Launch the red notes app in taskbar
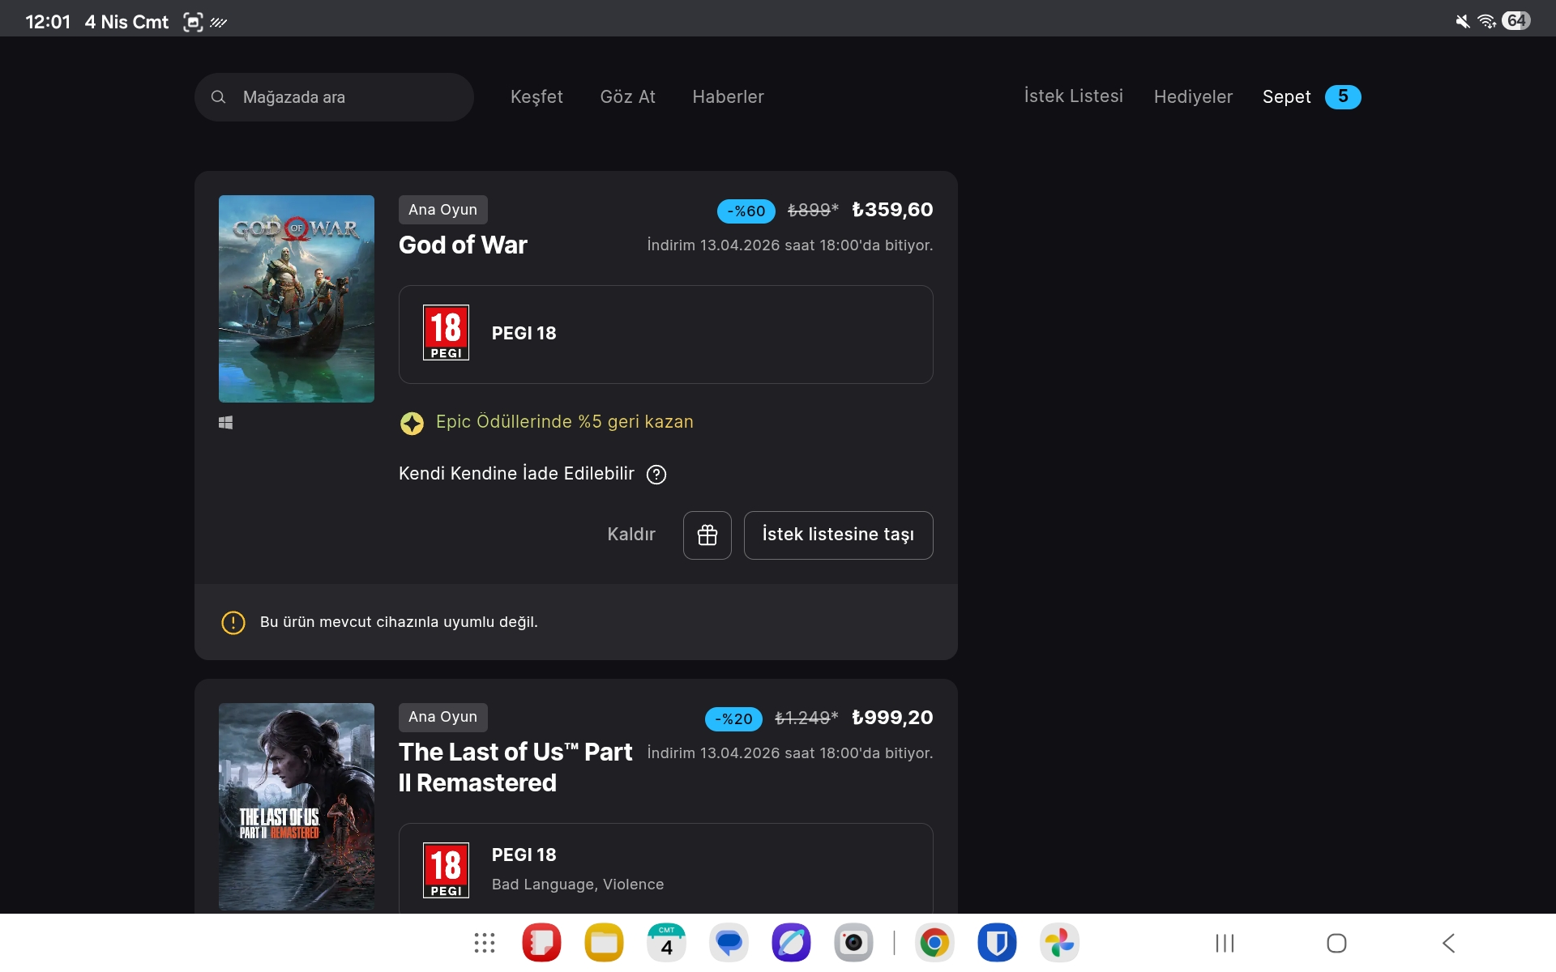 tap(542, 943)
